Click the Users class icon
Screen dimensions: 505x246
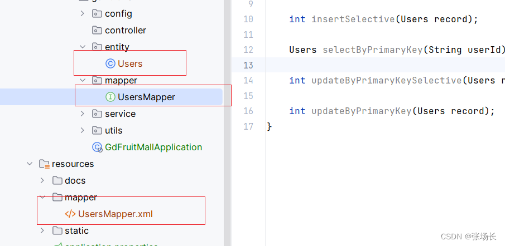tap(110, 63)
